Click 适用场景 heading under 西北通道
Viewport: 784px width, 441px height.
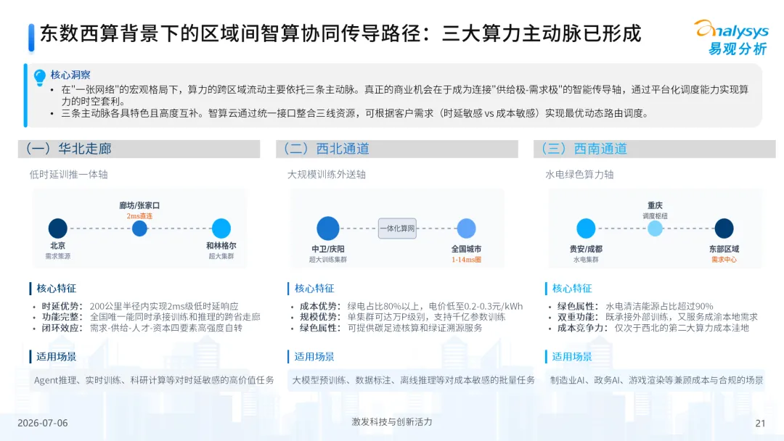(314, 357)
